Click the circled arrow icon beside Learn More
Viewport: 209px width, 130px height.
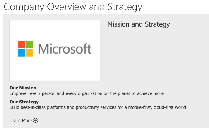point(36,120)
